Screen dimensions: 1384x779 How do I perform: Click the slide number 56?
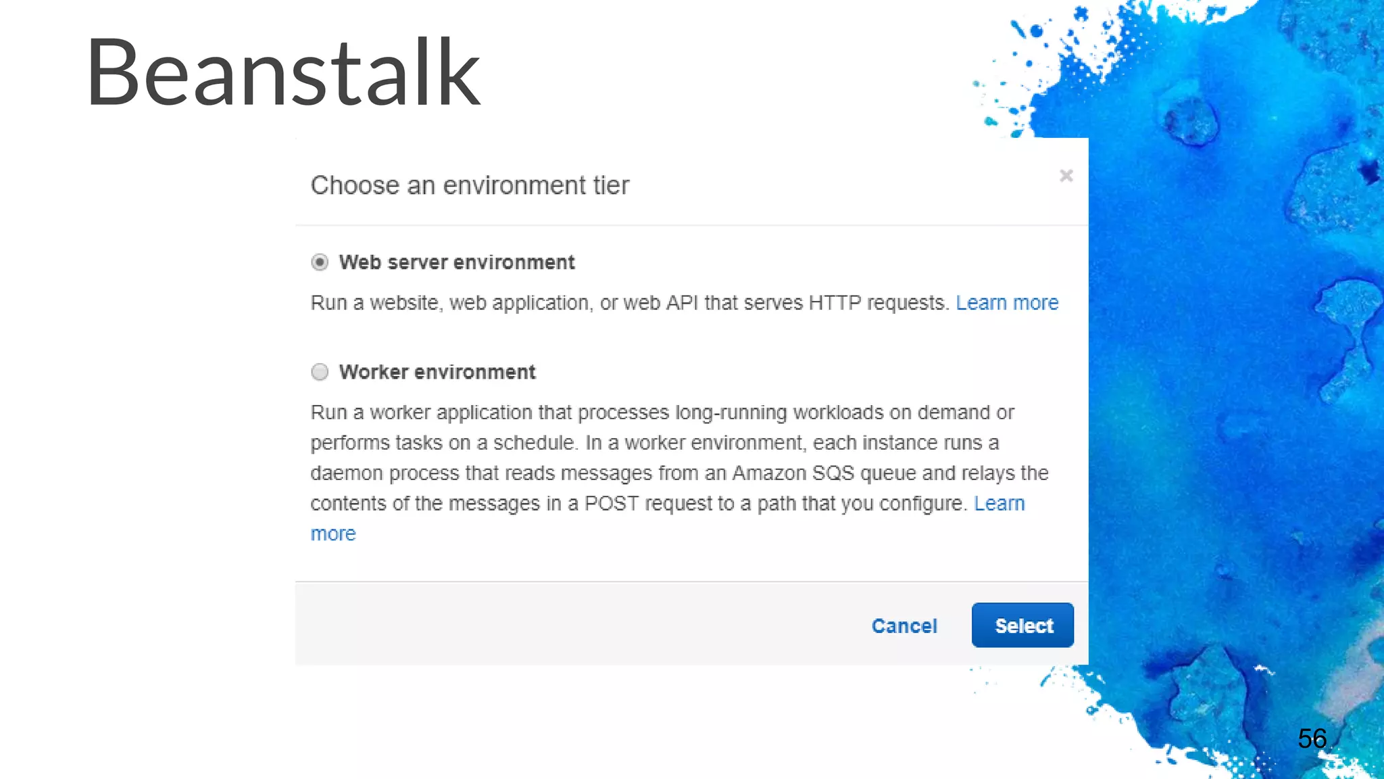[1312, 738]
